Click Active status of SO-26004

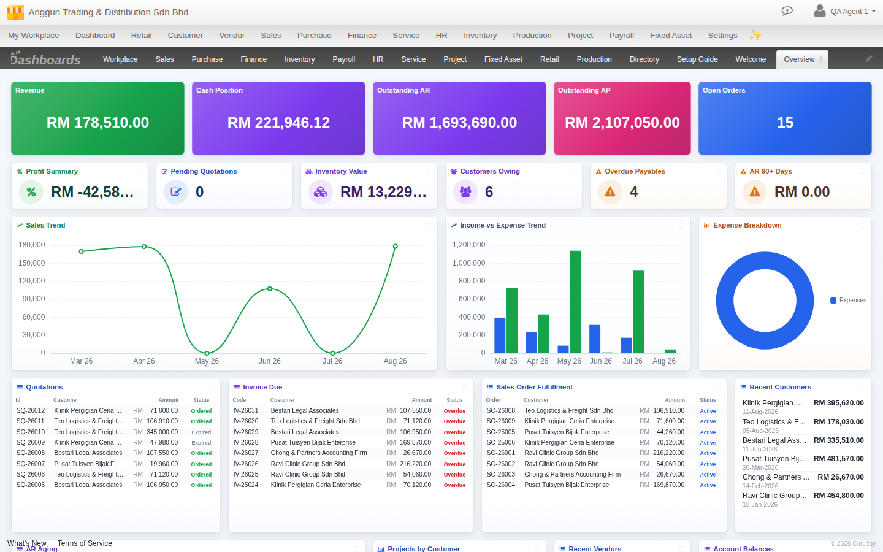pos(708,485)
